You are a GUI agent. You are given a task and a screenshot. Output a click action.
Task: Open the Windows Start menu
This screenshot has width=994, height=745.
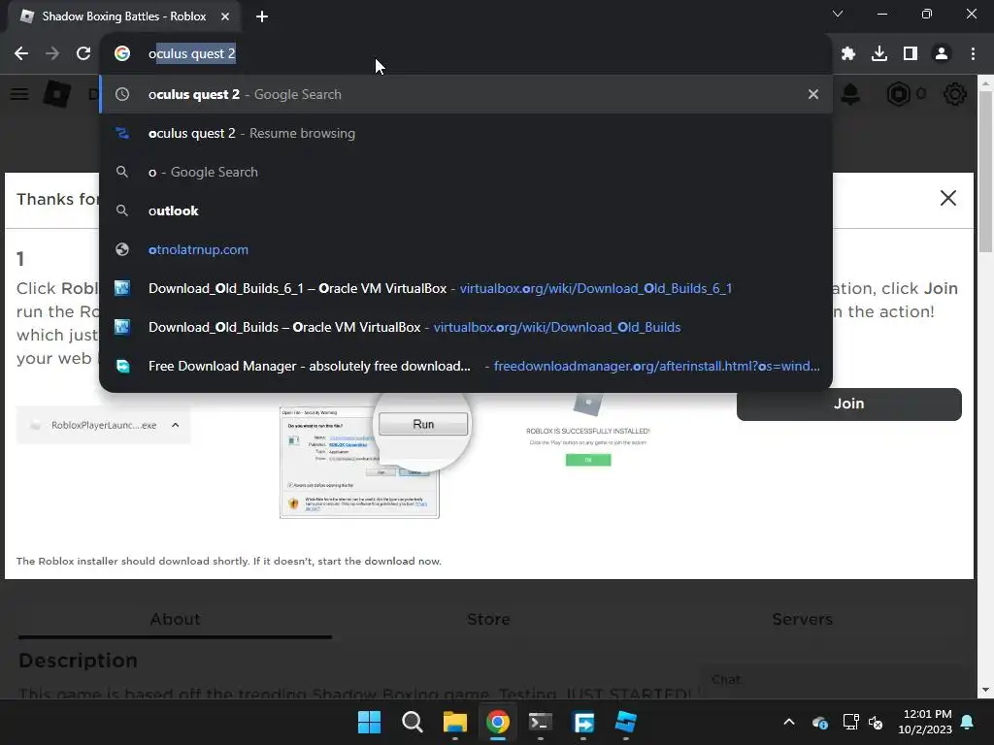click(369, 722)
